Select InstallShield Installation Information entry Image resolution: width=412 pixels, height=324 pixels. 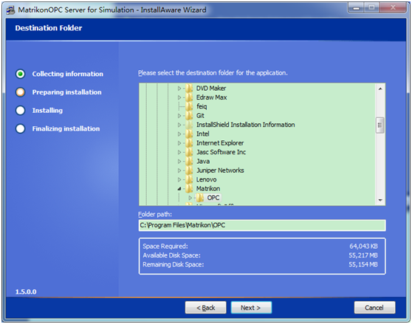coord(245,125)
